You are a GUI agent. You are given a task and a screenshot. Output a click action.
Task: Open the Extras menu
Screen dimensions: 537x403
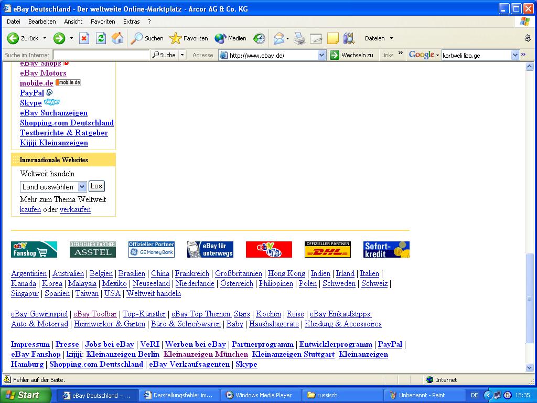[132, 22]
